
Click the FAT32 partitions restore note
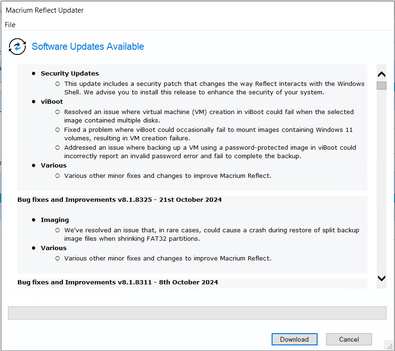point(212,234)
